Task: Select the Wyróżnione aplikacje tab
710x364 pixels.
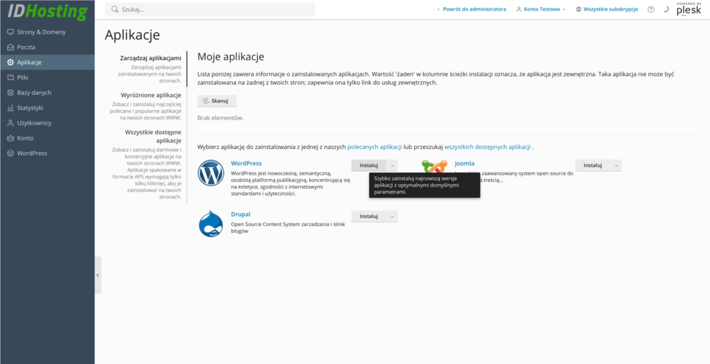Action: [x=151, y=95]
